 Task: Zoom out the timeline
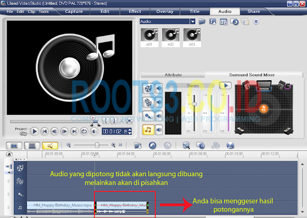[69, 145]
